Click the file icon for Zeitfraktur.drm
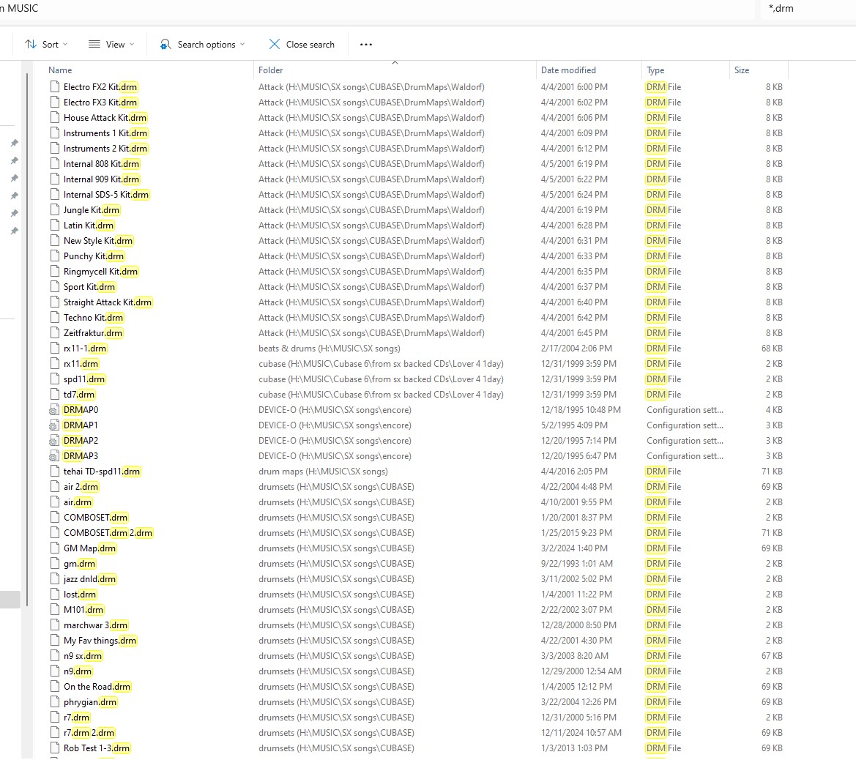The height and width of the screenshot is (760, 856). [x=54, y=332]
